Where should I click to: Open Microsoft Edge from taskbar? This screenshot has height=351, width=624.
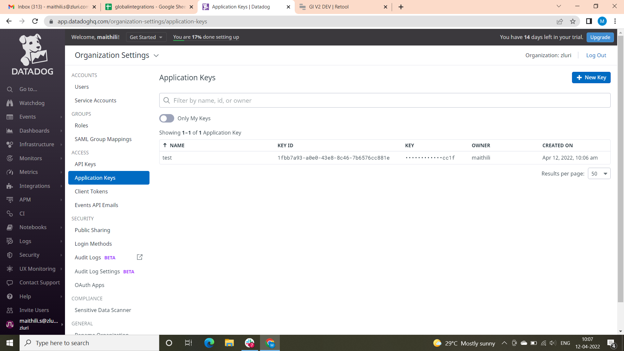(x=209, y=343)
